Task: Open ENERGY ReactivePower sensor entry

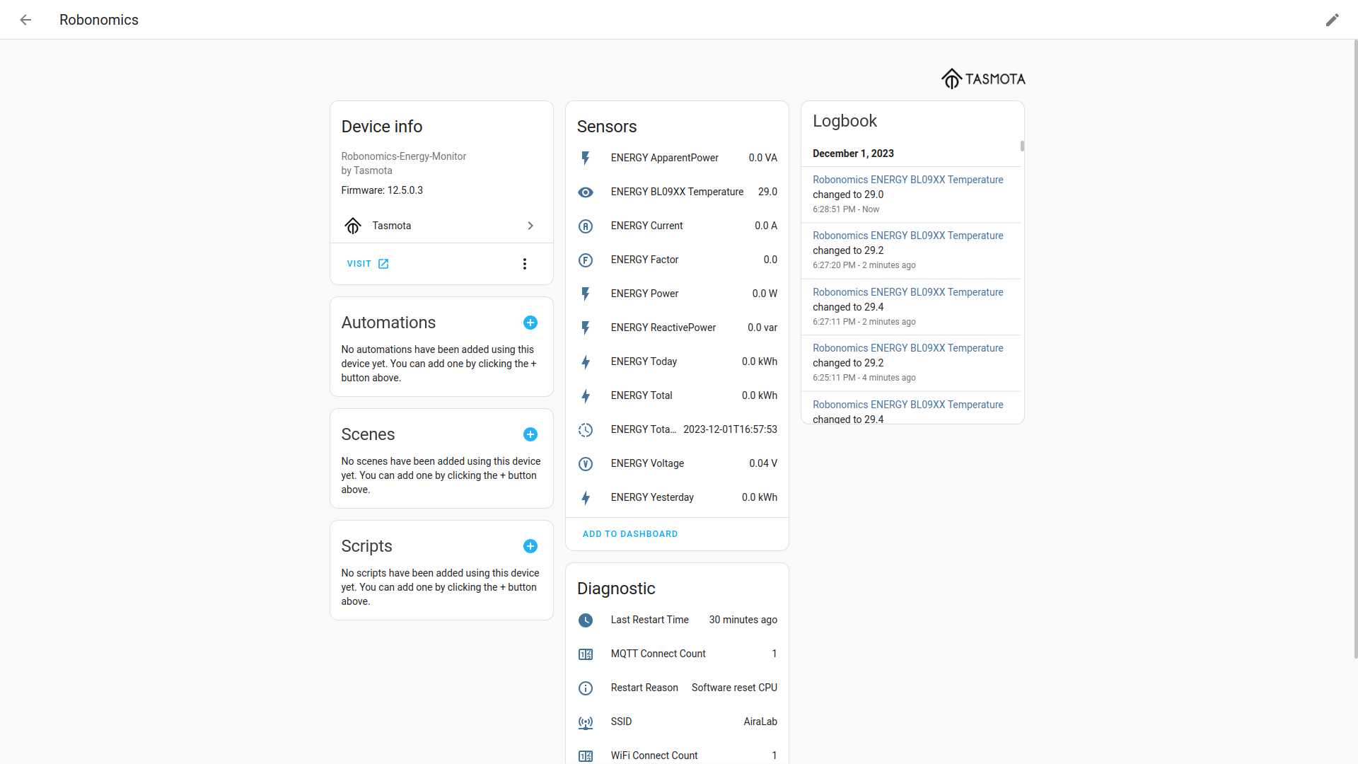Action: pyautogui.click(x=677, y=328)
